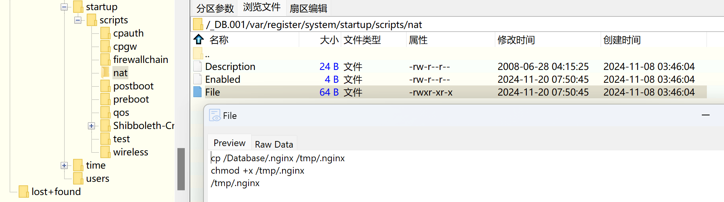This screenshot has height=202, width=724.
Task: Click the lost+found folder icon
Action: coord(23,192)
